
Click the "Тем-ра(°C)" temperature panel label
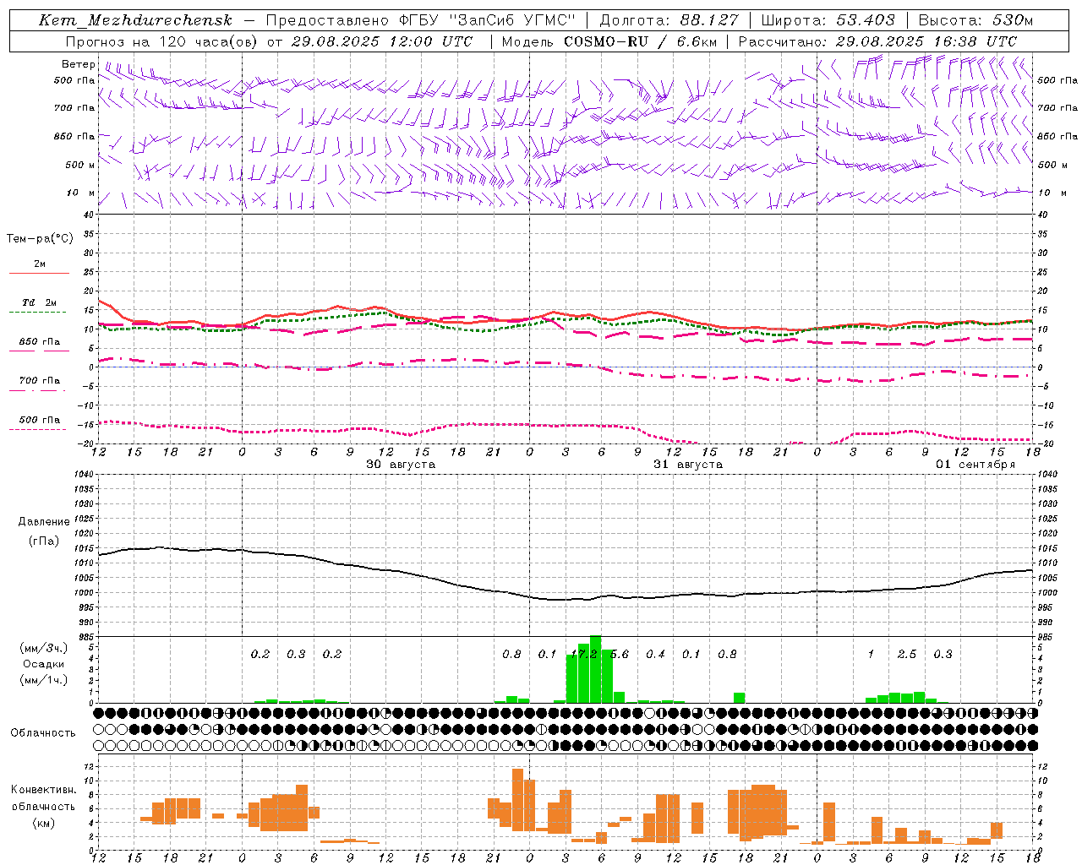coord(40,239)
